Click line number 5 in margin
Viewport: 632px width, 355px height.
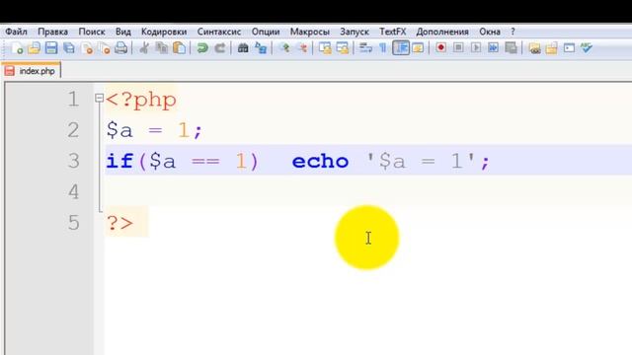tap(73, 223)
